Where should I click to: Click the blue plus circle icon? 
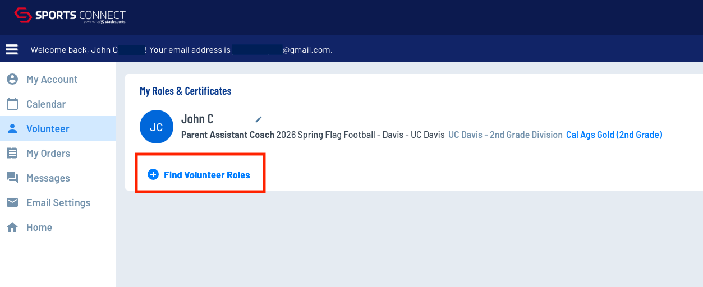[153, 175]
